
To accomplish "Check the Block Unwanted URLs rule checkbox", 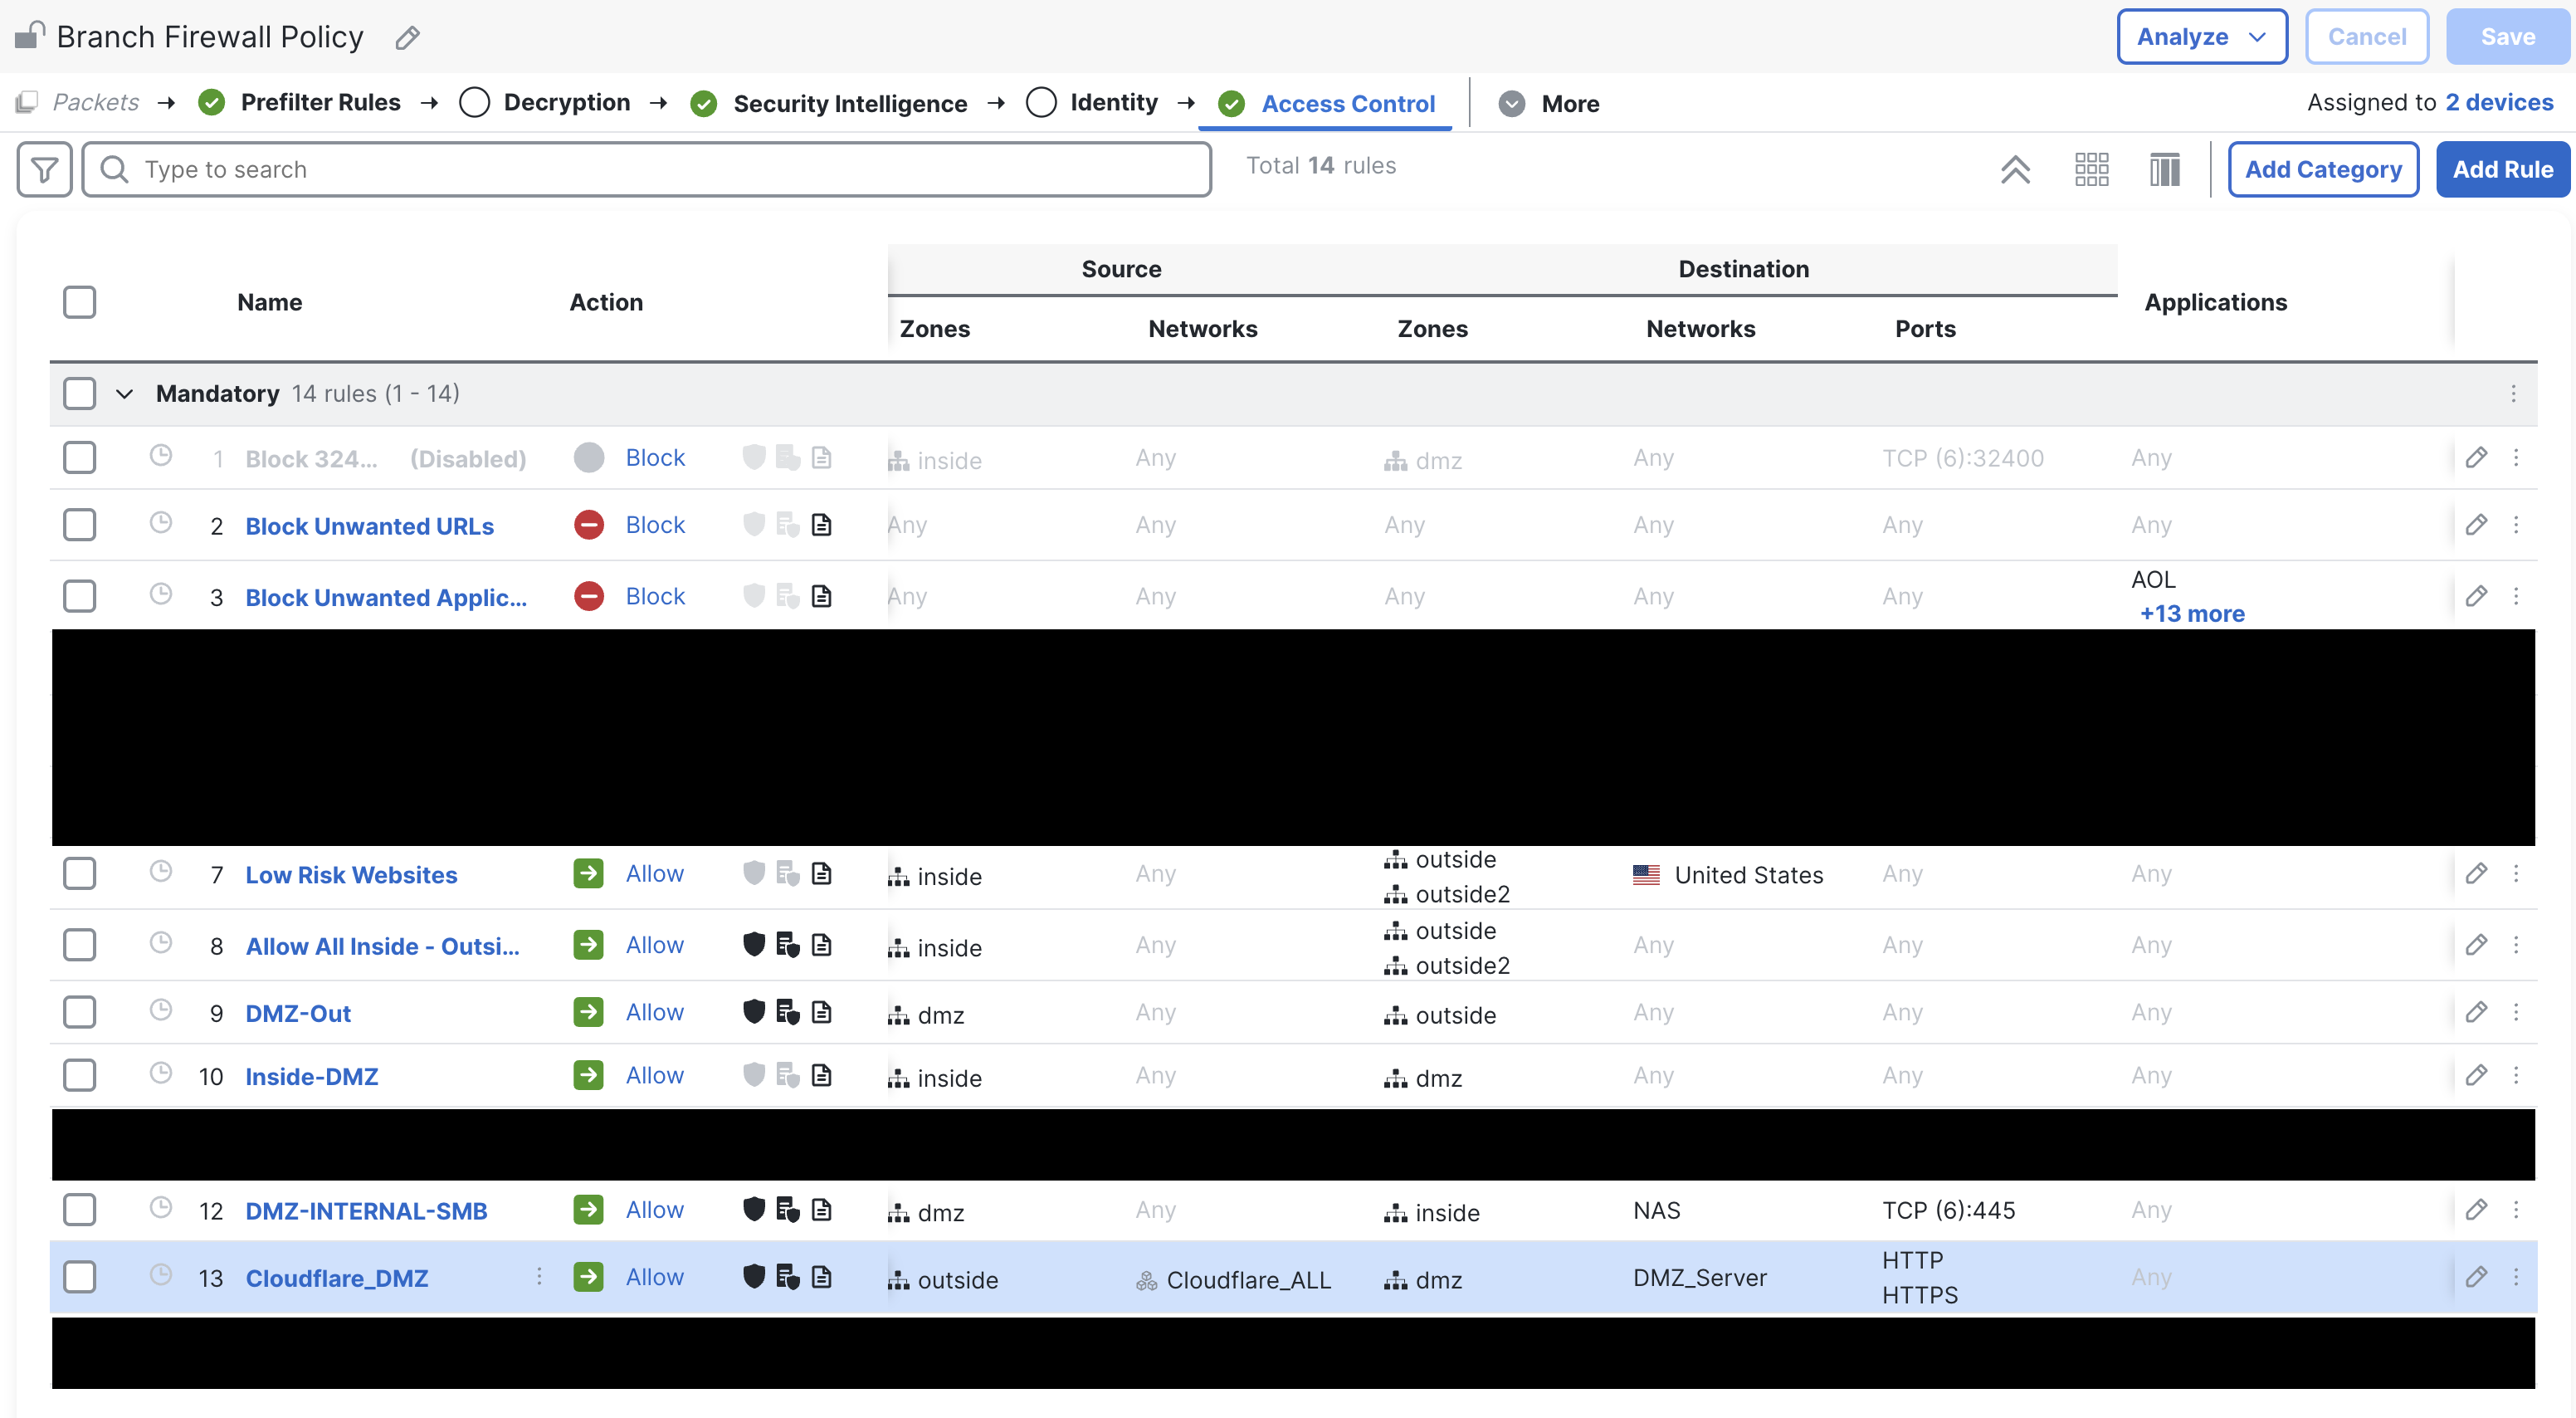I will pyautogui.click(x=79, y=525).
